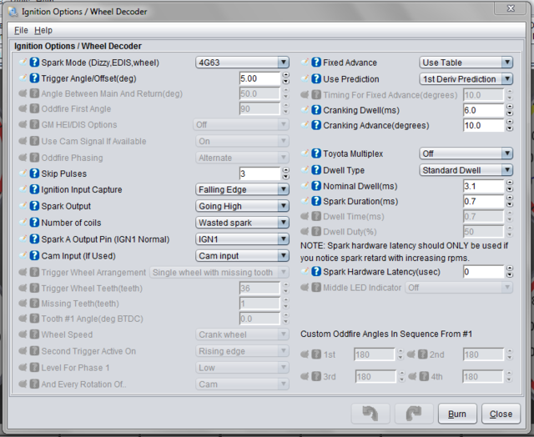This screenshot has height=437, width=534.
Task: Click the Burn button
Action: pyautogui.click(x=457, y=414)
